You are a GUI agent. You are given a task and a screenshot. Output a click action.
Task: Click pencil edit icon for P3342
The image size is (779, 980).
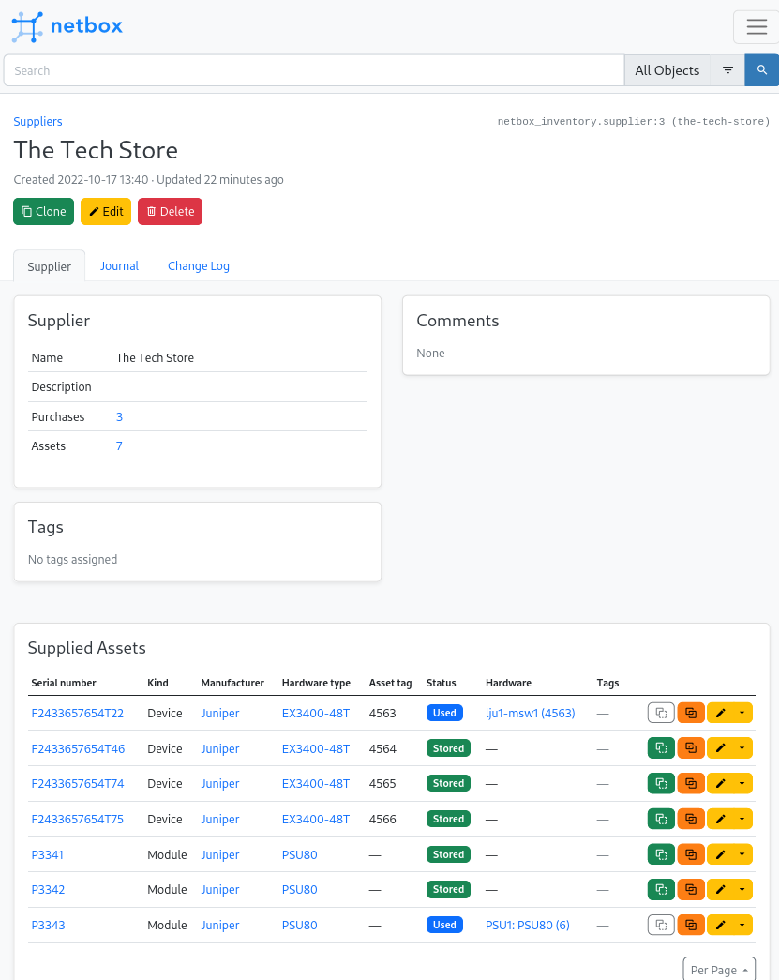[x=720, y=889]
